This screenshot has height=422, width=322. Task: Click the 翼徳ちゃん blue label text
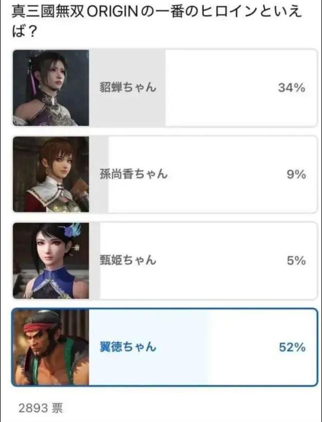128,347
